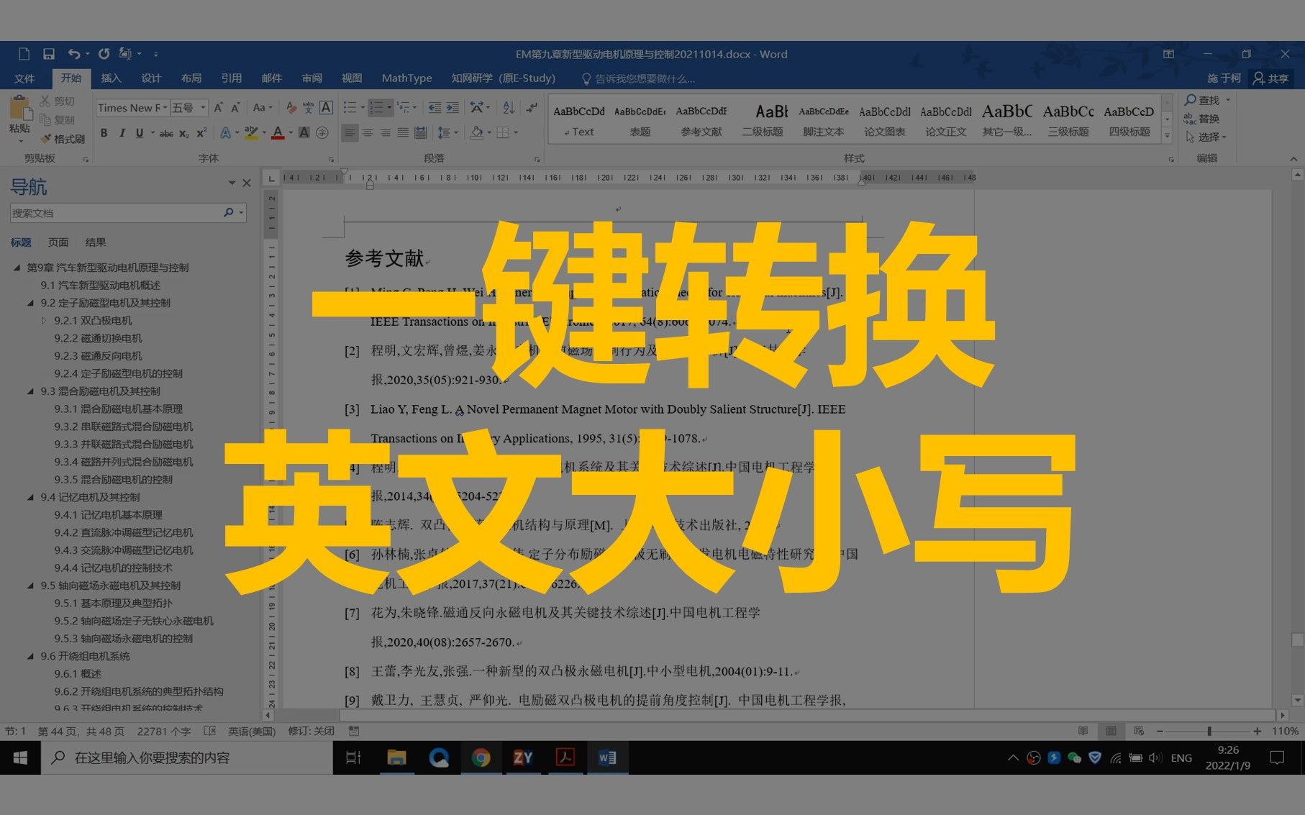This screenshot has width=1305, height=815.
Task: Click 9.4.1 记忆电机基本原理 in navigation pane
Action: click(108, 514)
